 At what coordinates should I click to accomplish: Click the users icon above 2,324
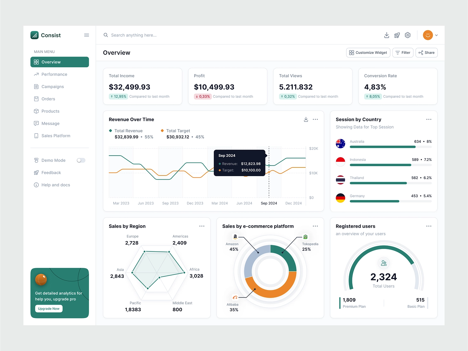click(384, 263)
